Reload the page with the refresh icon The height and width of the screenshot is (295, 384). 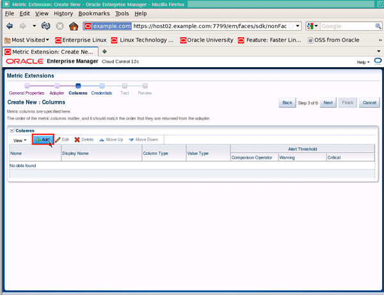46,26
